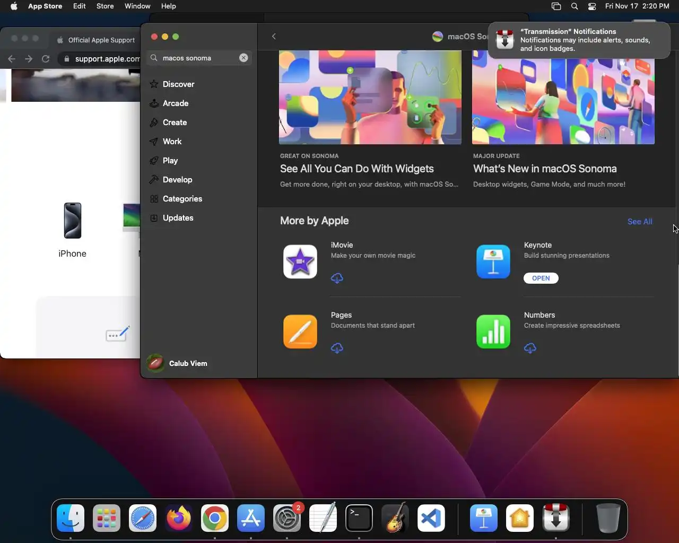Open Firefox from the Dock
The height and width of the screenshot is (543, 679).
179,518
